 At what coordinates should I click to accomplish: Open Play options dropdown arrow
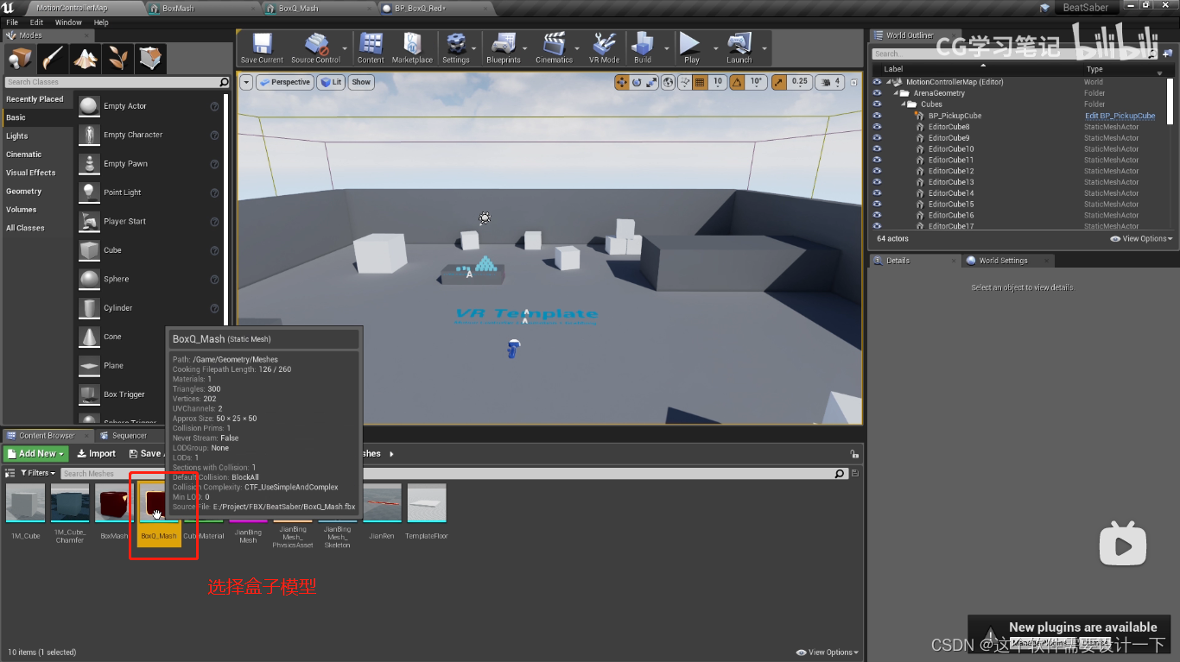coord(714,48)
